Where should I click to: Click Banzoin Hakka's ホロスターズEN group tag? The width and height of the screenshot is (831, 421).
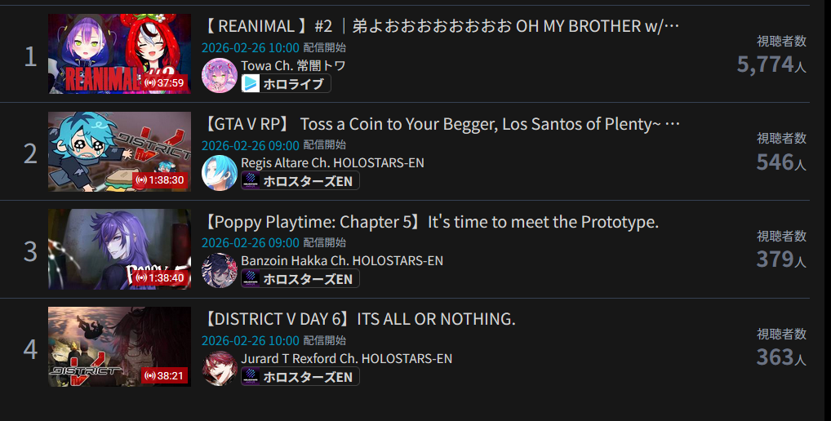300,278
